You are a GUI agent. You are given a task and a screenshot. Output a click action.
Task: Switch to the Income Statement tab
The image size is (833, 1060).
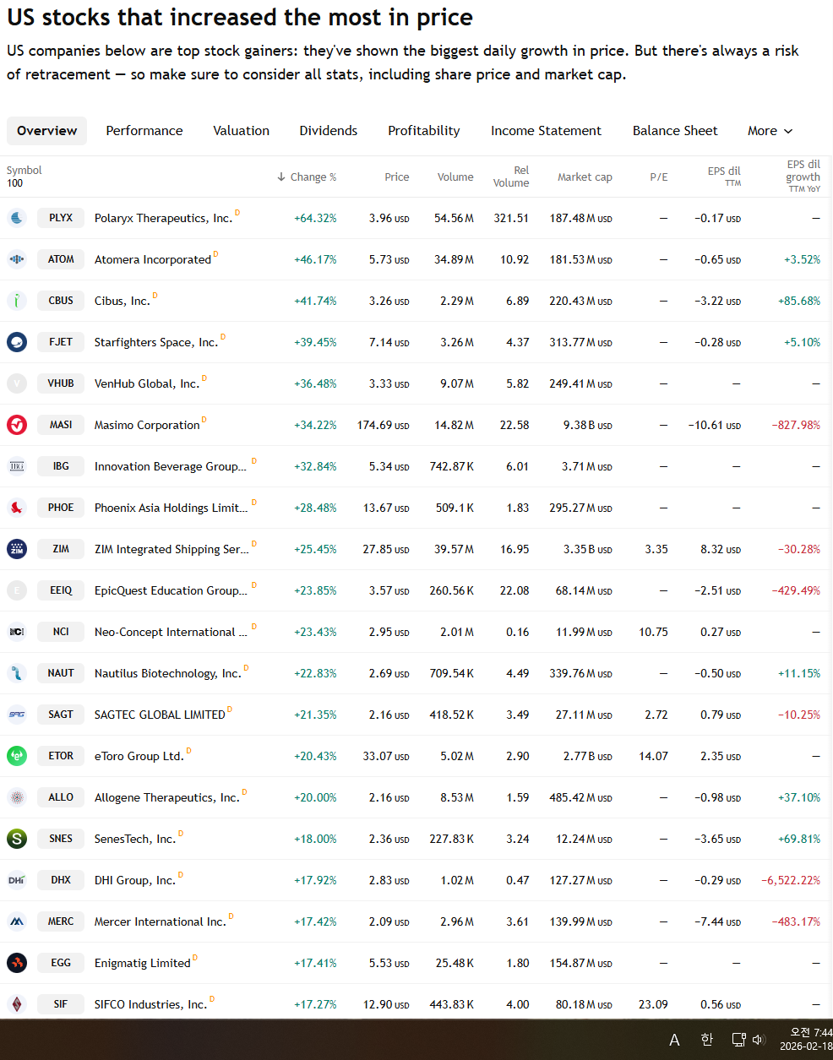pos(547,131)
